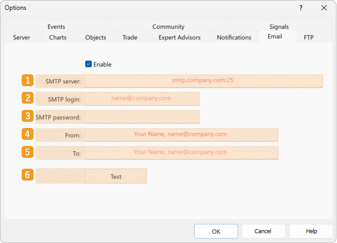Go to the Objects tab
Image resolution: width=337 pixels, height=243 pixels.
pos(96,37)
